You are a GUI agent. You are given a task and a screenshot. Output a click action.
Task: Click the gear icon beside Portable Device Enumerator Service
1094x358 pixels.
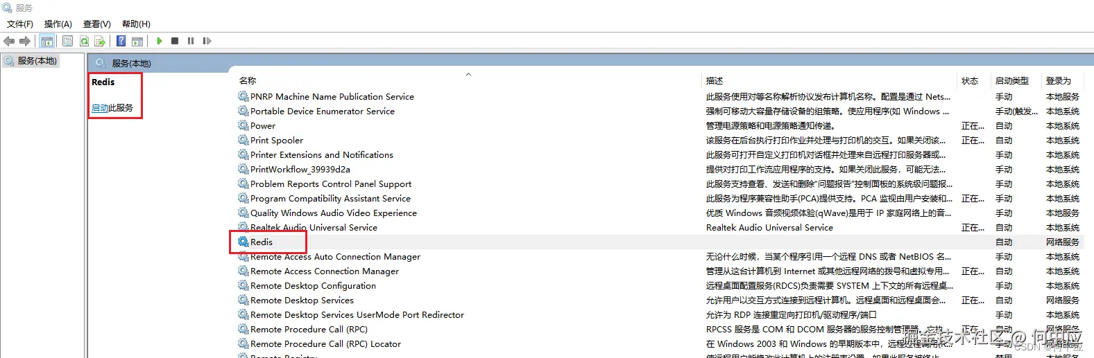coord(243,111)
